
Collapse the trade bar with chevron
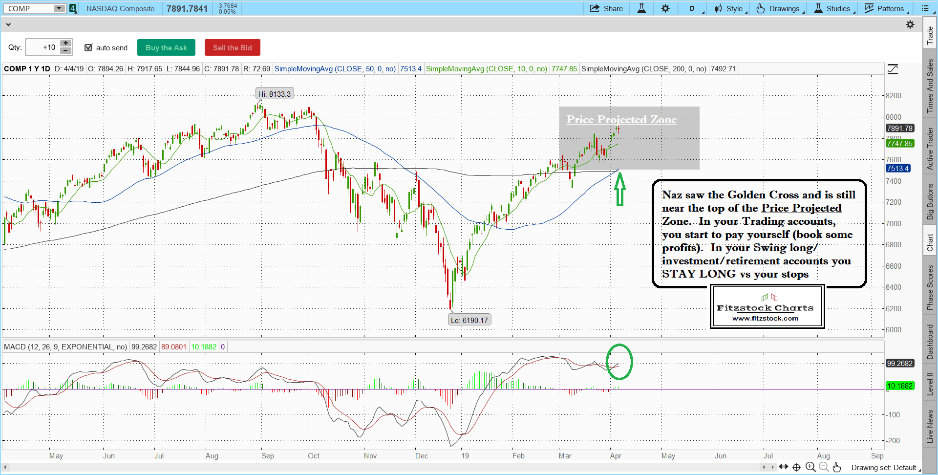click(8, 24)
